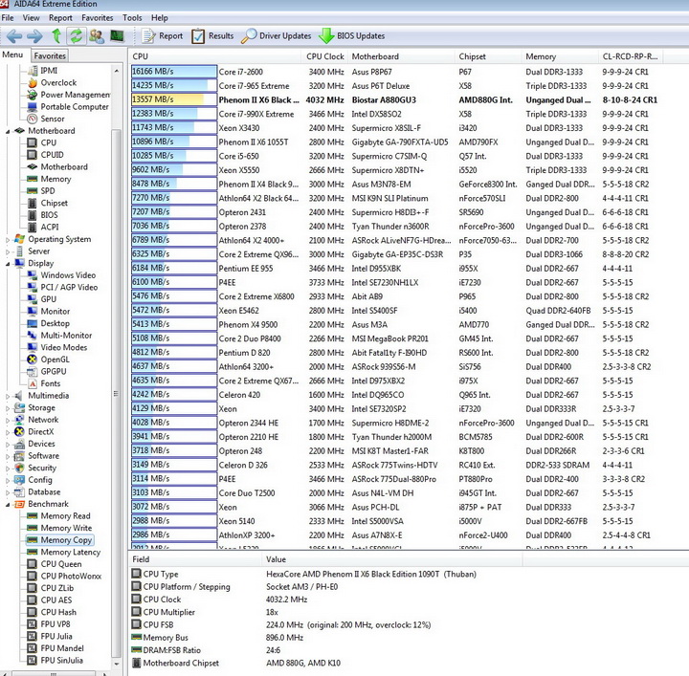Click the green Refresh toolbar icon
This screenshot has height=676, width=689.
pyautogui.click(x=76, y=36)
